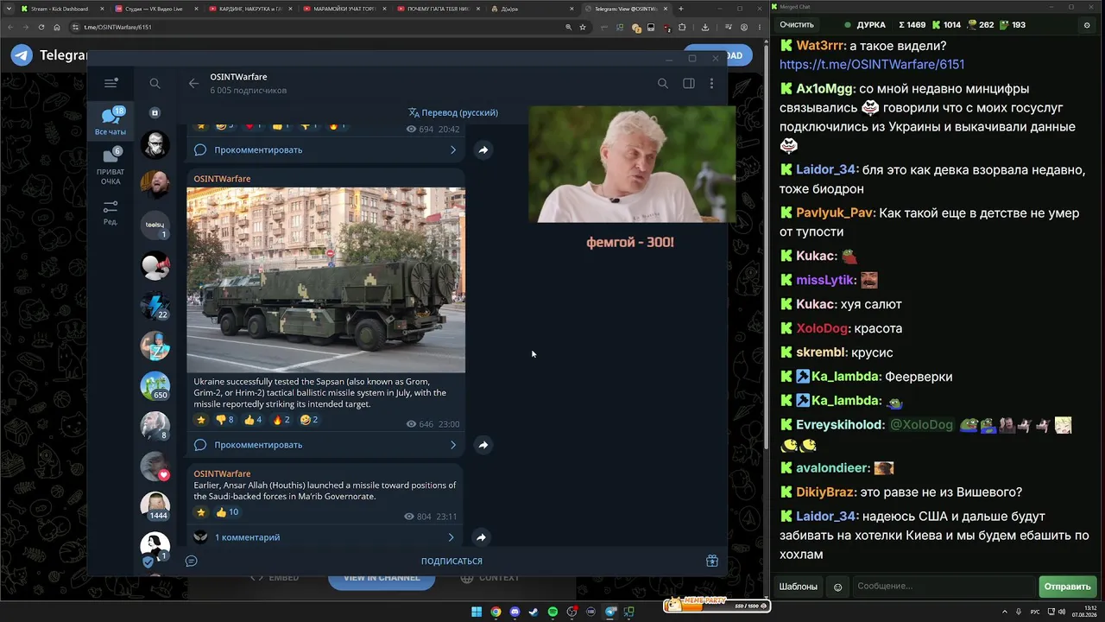Open the archived chats icon in chat list
This screenshot has width=1105, height=622.
point(155,112)
